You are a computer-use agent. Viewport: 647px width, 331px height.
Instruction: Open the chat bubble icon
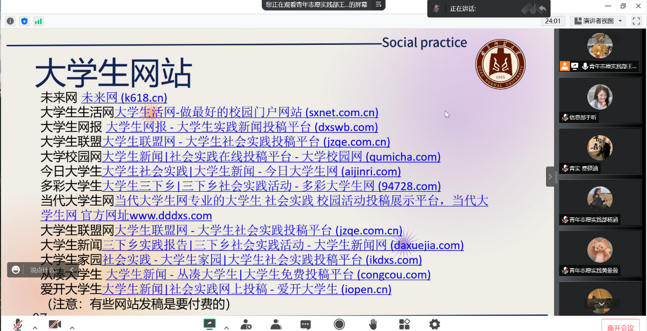tap(306, 324)
